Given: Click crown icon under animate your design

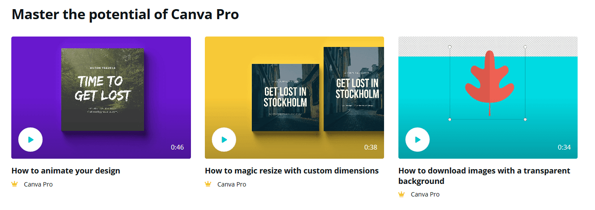Looking at the screenshot, I should 15,184.
